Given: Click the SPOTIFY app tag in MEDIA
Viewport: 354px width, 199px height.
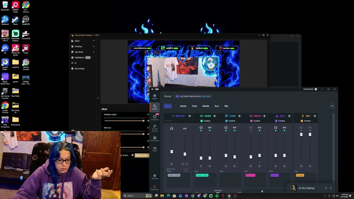Looking at the screenshot, I should click(251, 175).
